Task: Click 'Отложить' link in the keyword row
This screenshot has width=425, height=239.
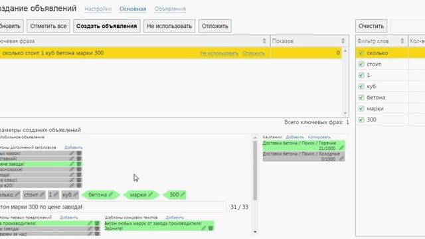Action: pyautogui.click(x=254, y=53)
